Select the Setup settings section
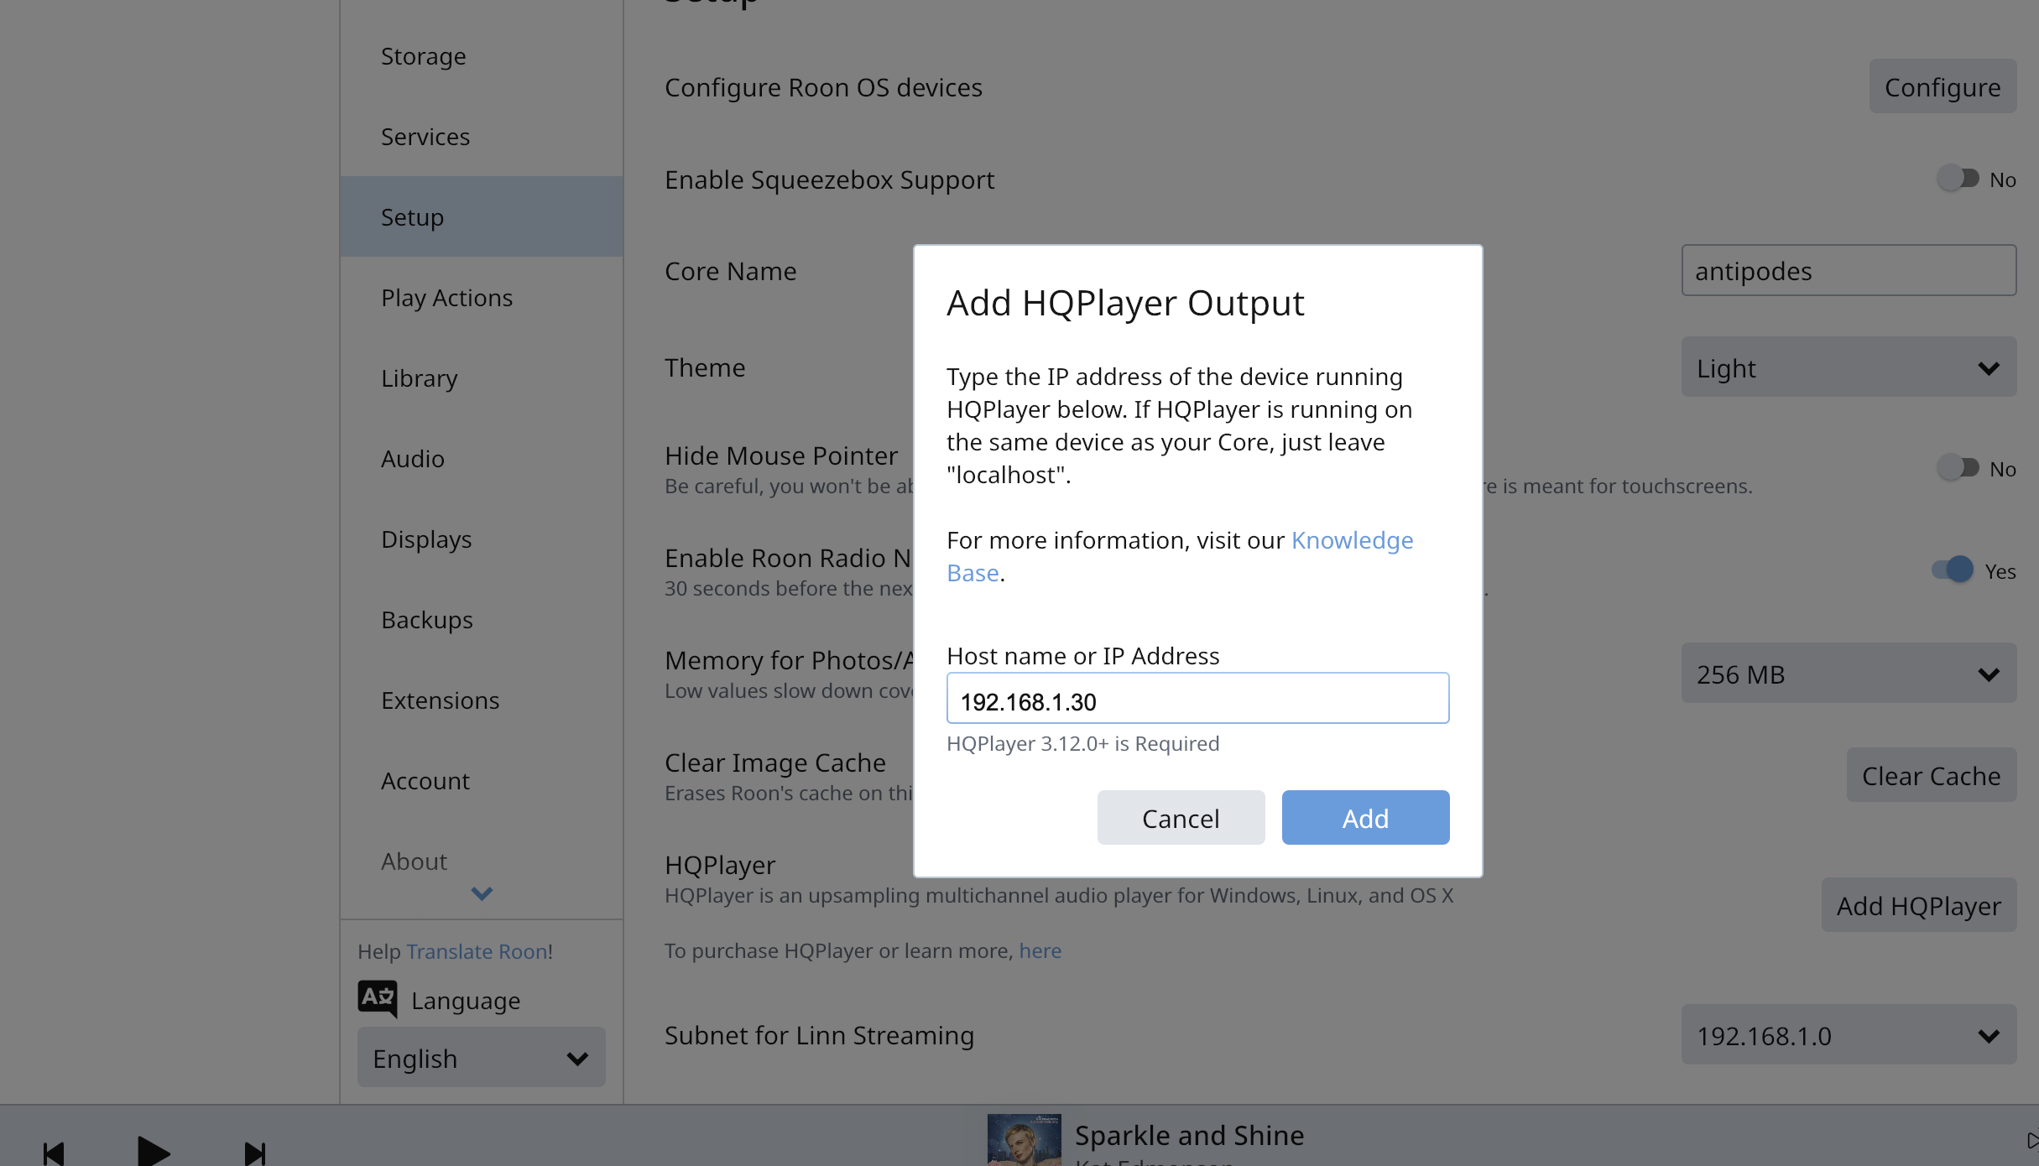 (x=482, y=217)
